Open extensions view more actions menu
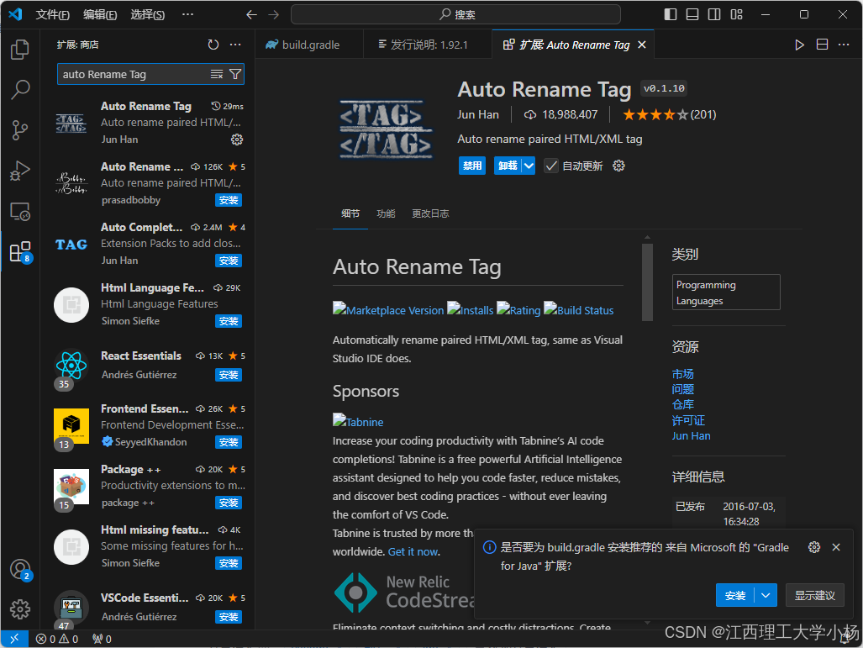Viewport: 863px width, 648px height. coord(235,45)
